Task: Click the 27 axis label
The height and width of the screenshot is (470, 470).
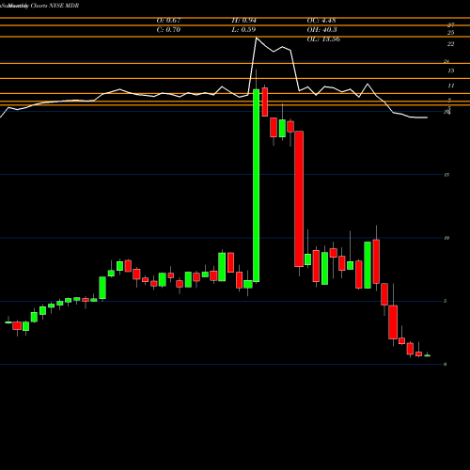Action: (x=450, y=25)
